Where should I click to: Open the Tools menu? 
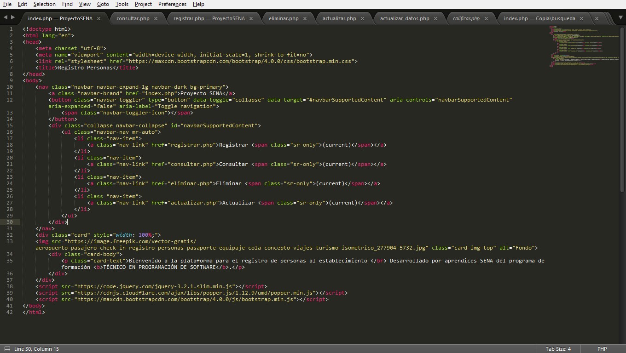(122, 4)
